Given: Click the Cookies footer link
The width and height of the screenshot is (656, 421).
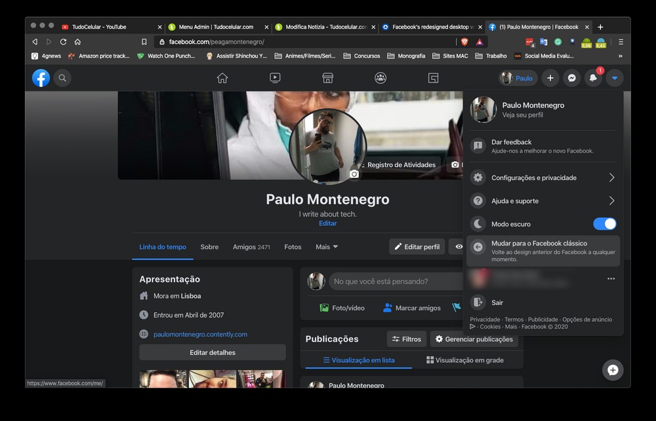Looking at the screenshot, I should 490,327.
